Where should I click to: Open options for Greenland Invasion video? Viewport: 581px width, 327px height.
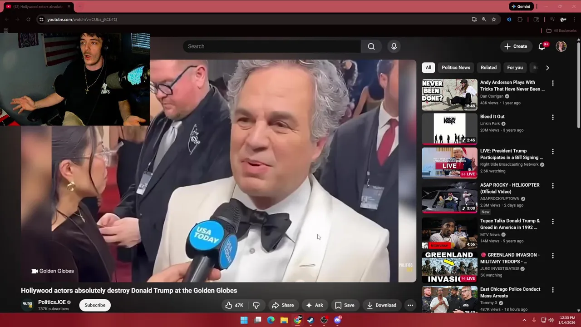point(552,256)
